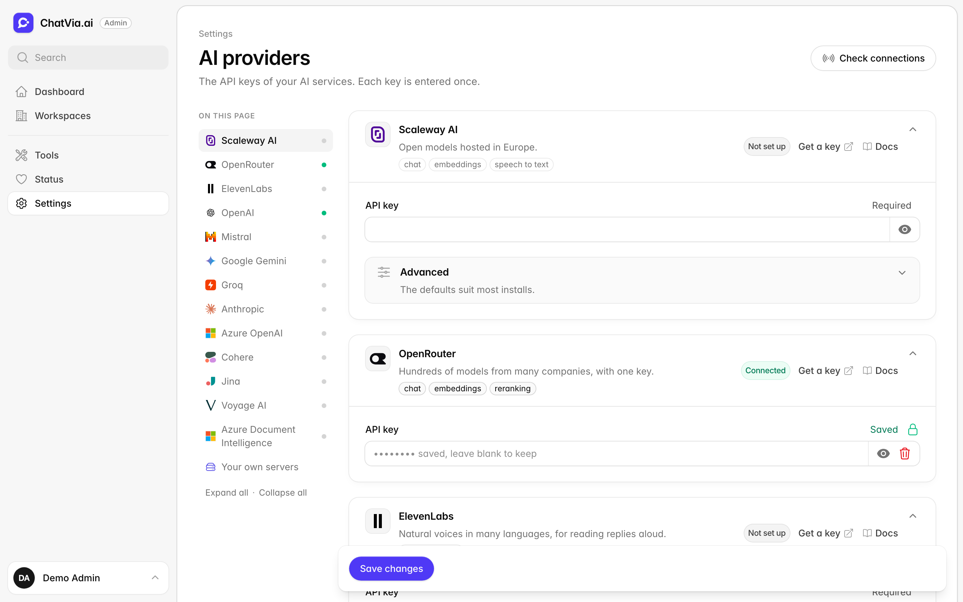Select Jina in page list
Screen dimensions: 963x602
(x=265, y=381)
